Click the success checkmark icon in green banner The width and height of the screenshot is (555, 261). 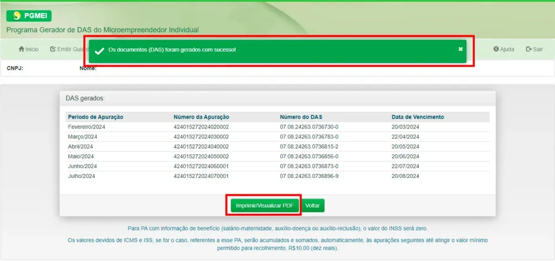point(99,50)
